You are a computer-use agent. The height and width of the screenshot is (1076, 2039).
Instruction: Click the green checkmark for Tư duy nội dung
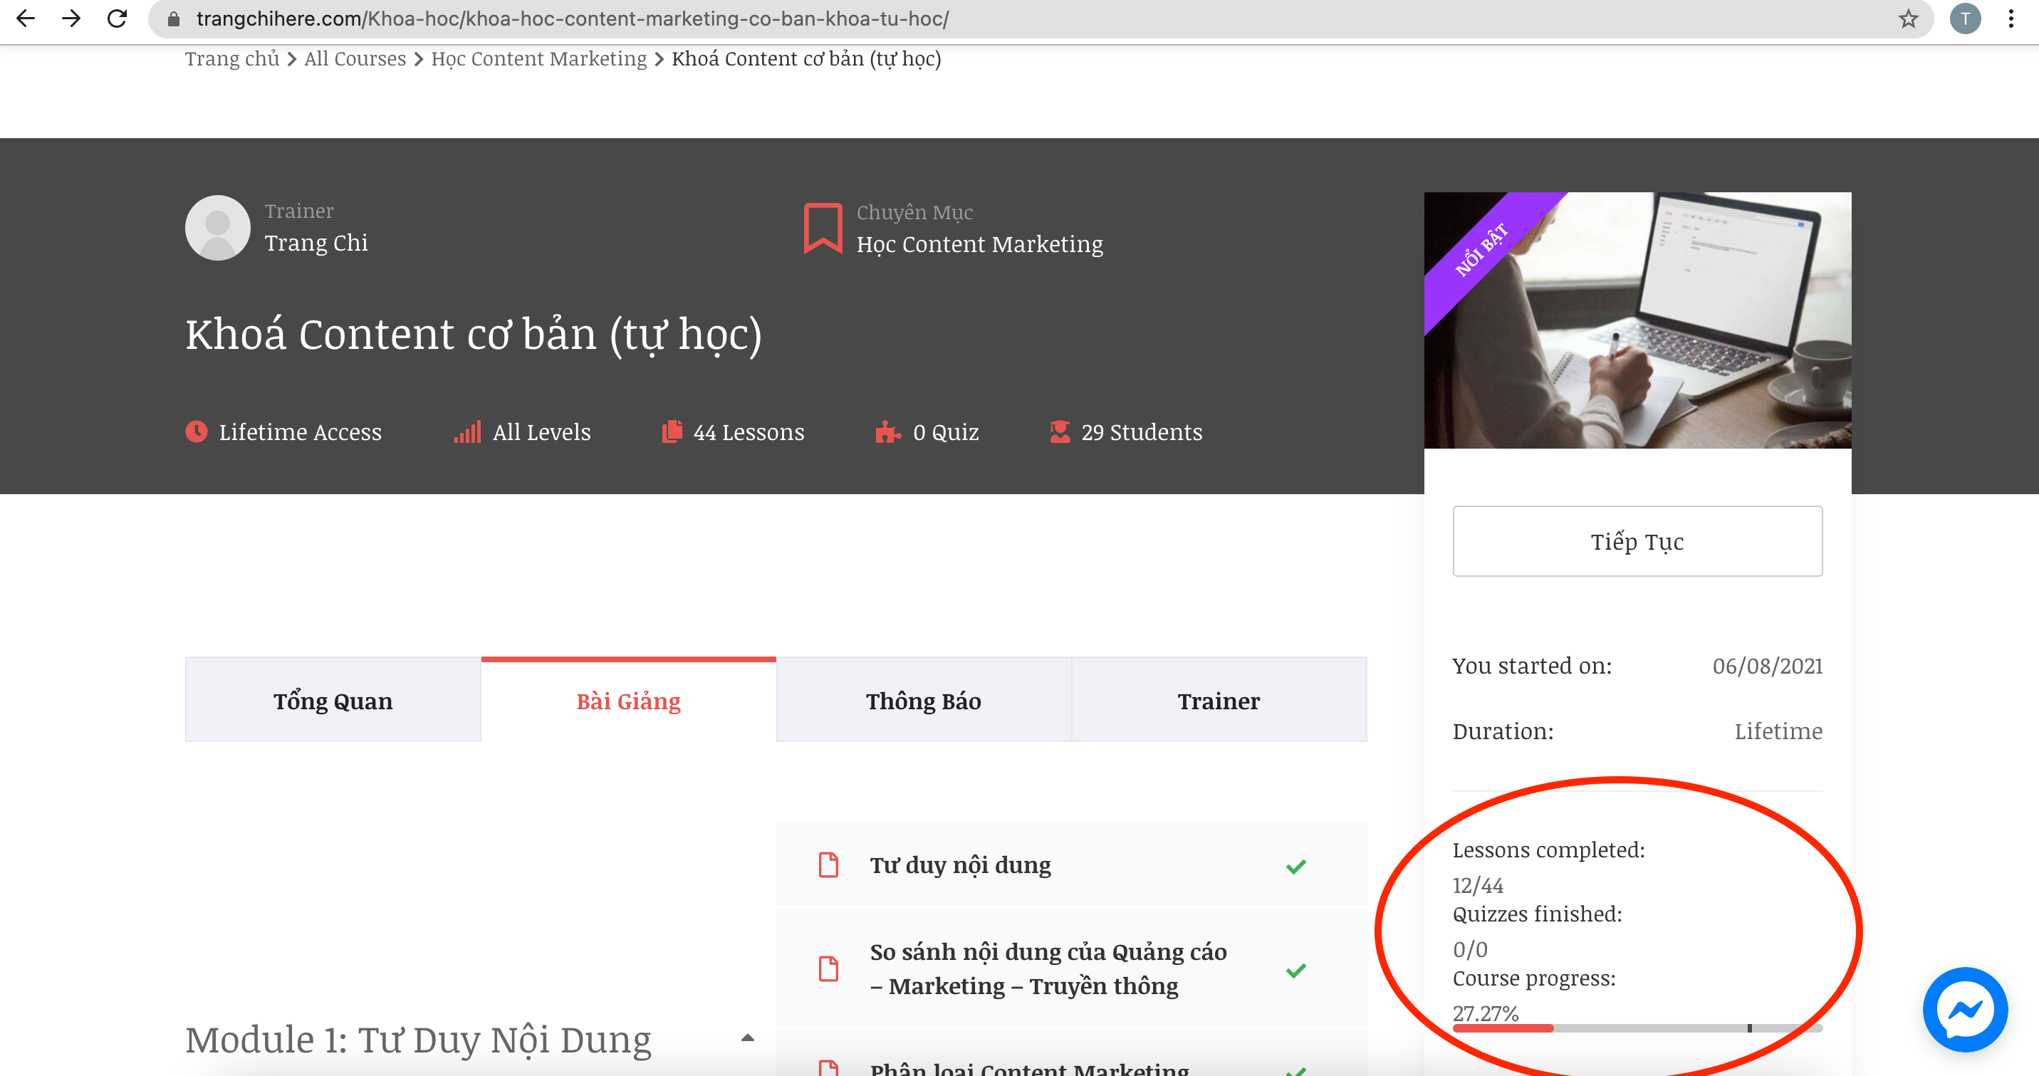click(x=1295, y=867)
